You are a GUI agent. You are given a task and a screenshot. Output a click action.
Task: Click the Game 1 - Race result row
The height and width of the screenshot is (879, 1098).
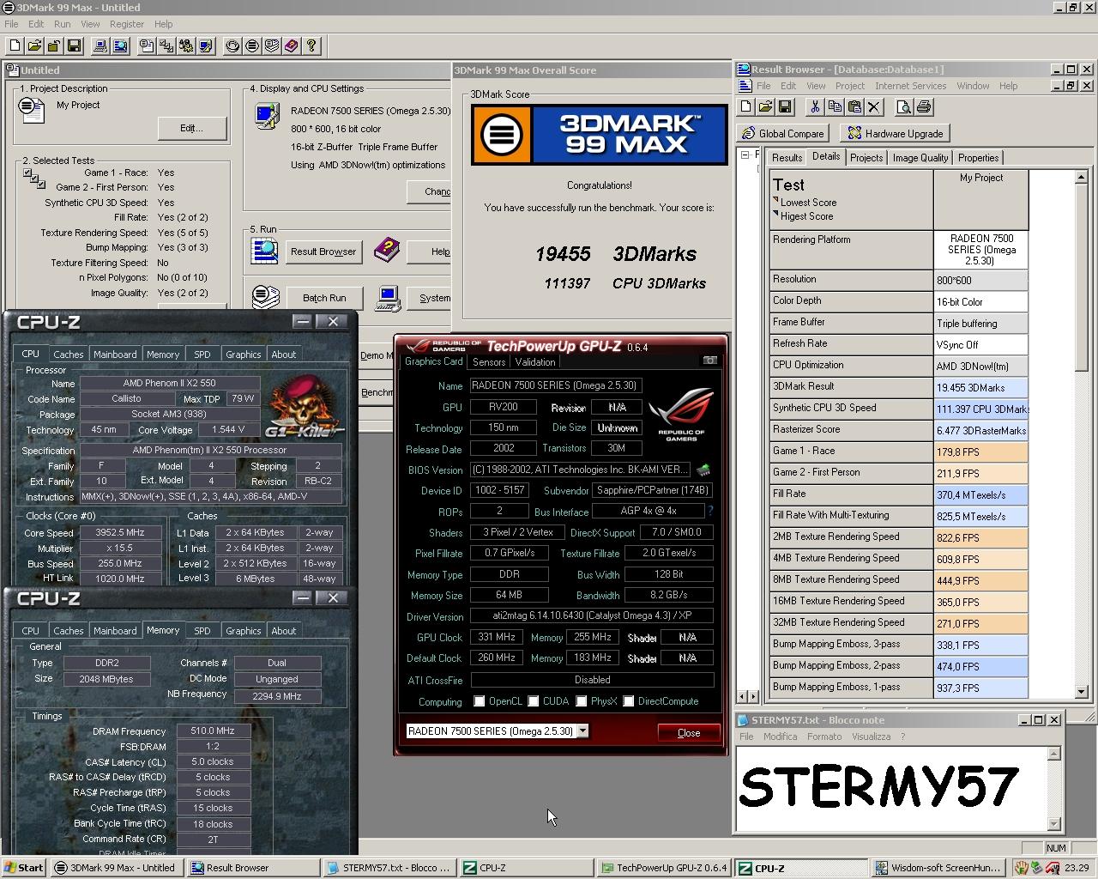899,452
